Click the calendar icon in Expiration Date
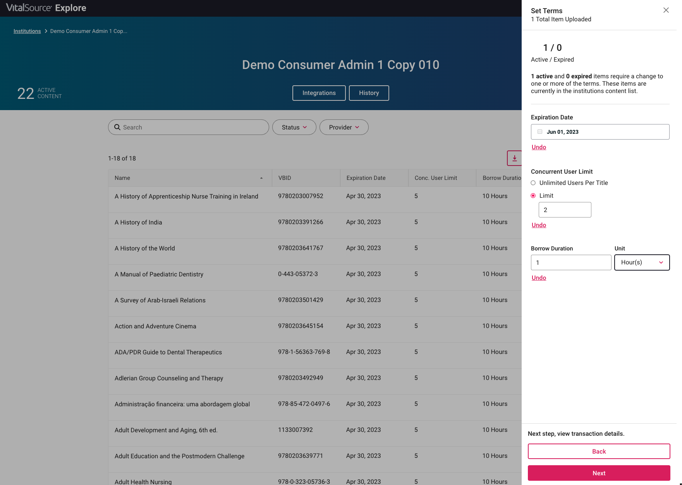This screenshot has height=485, width=682. coord(540,132)
